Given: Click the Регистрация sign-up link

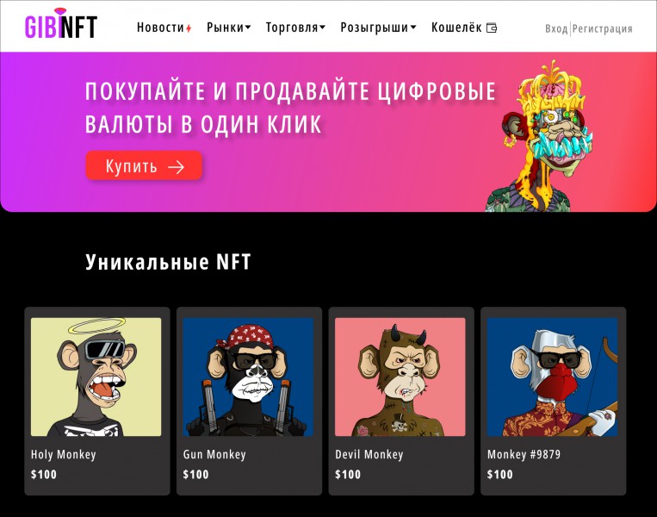Looking at the screenshot, I should (x=602, y=29).
